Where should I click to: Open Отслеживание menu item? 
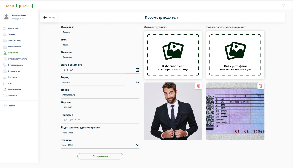(15, 65)
